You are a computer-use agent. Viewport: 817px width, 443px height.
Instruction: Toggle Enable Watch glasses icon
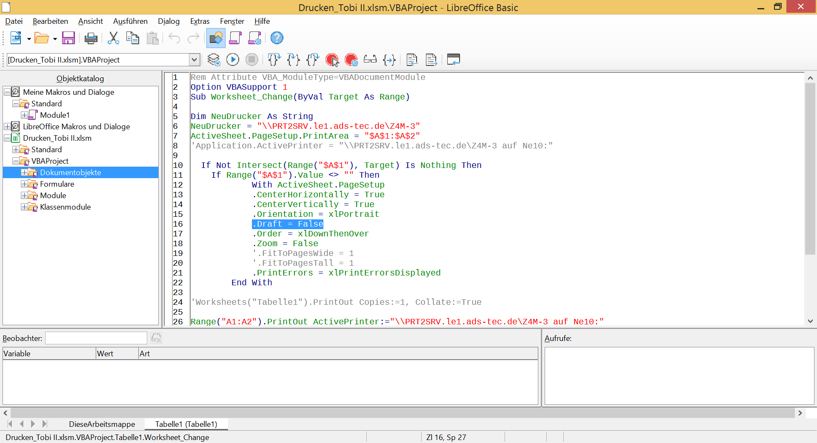(x=370, y=60)
